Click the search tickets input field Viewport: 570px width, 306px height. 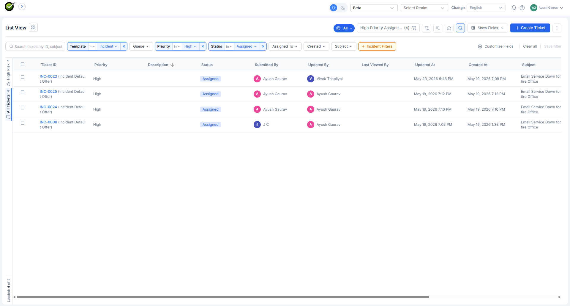(35, 46)
